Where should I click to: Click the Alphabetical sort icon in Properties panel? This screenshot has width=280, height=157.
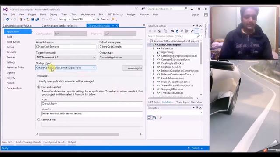click(154, 117)
